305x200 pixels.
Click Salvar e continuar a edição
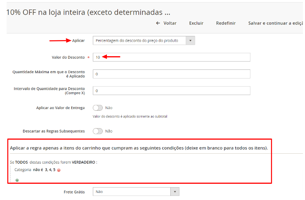click(x=275, y=23)
